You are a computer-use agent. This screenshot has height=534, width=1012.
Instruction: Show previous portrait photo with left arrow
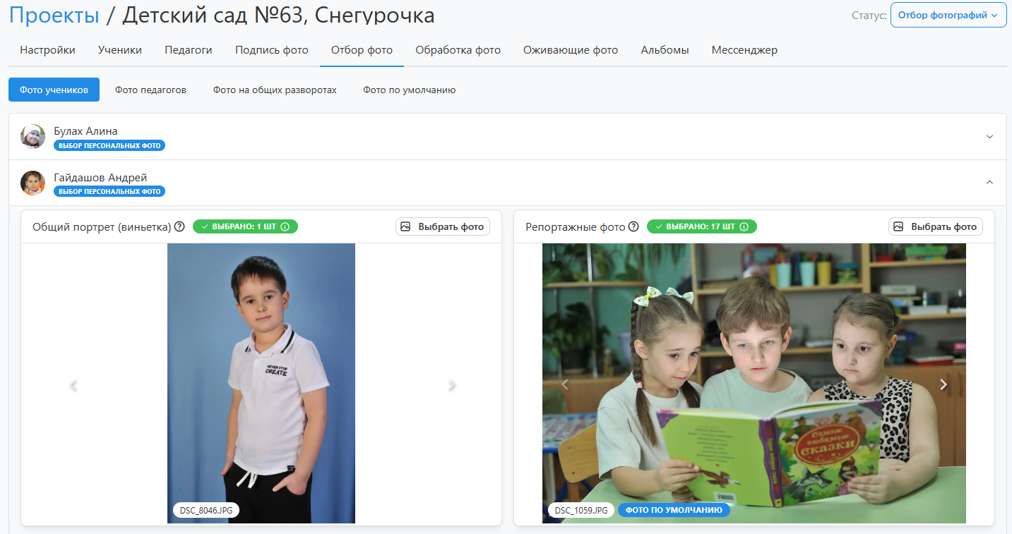point(72,385)
